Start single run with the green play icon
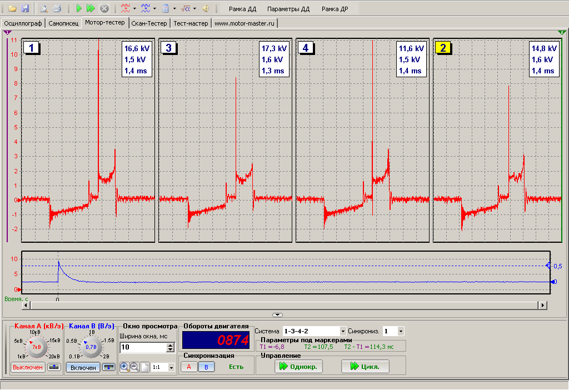The image size is (569, 390). point(79,8)
